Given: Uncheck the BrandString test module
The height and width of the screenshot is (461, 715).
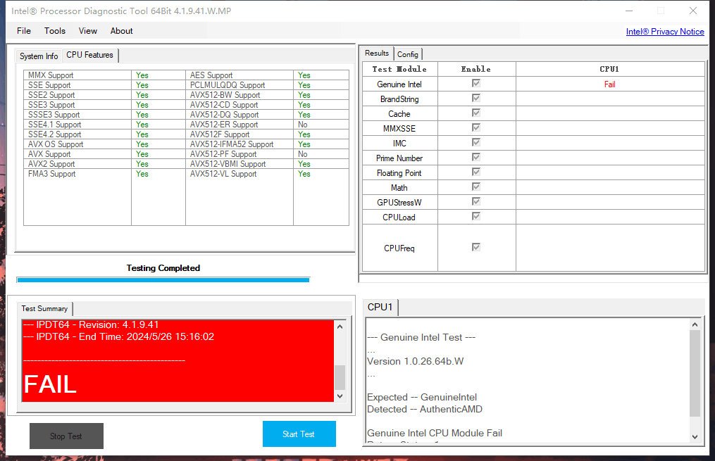Looking at the screenshot, I should pos(476,99).
